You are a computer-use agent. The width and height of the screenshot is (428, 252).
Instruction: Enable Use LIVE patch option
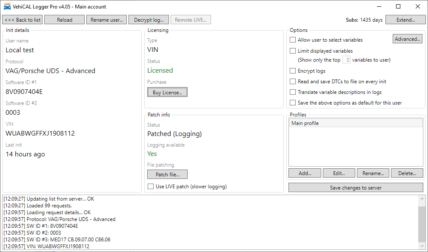tap(150, 187)
